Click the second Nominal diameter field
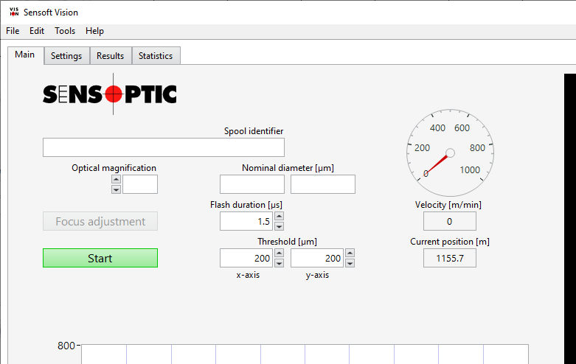576x364 pixels. tap(323, 184)
